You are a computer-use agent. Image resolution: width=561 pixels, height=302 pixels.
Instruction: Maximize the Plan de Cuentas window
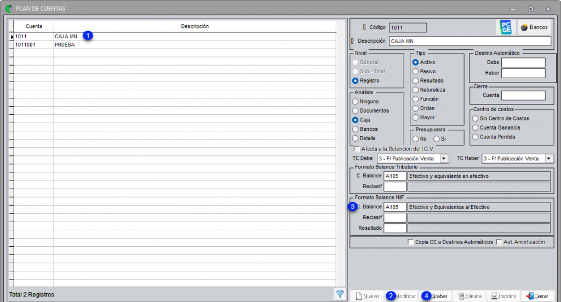pos(530,9)
